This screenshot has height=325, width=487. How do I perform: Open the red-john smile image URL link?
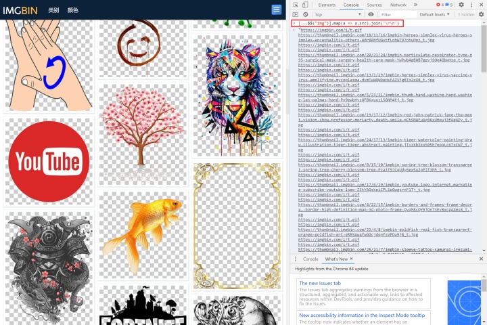click(385, 119)
